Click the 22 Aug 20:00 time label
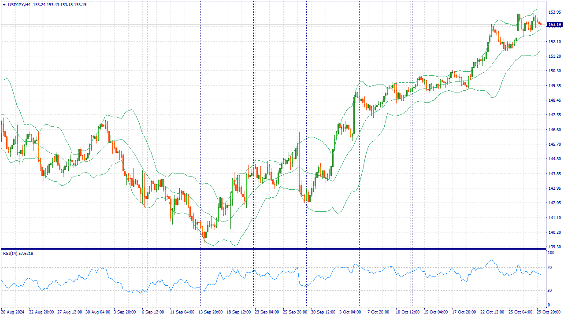The height and width of the screenshot is (317, 564). pyautogui.click(x=42, y=312)
